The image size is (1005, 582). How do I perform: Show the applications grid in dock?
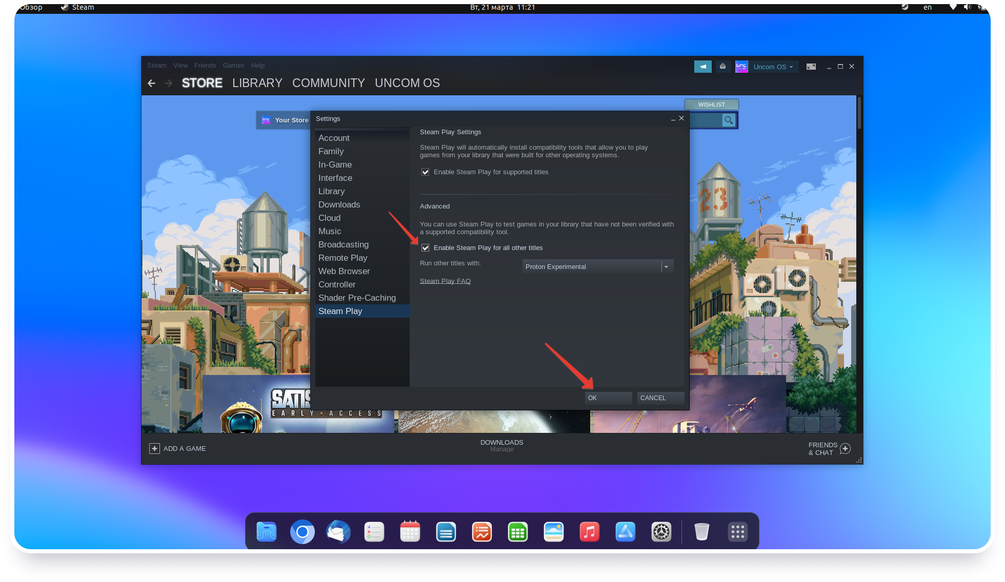point(738,532)
